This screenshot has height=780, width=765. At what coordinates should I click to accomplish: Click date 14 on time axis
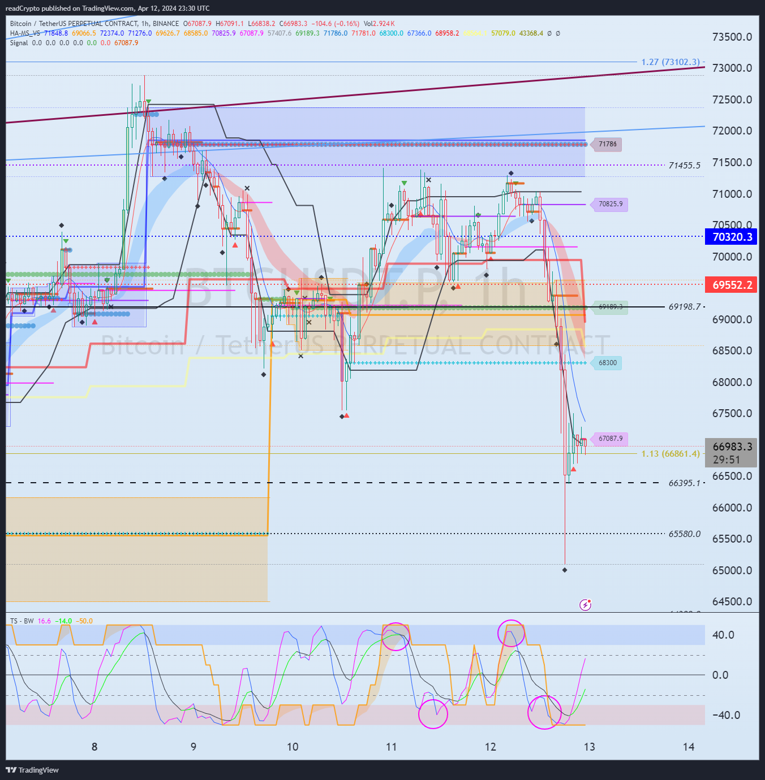click(x=689, y=747)
